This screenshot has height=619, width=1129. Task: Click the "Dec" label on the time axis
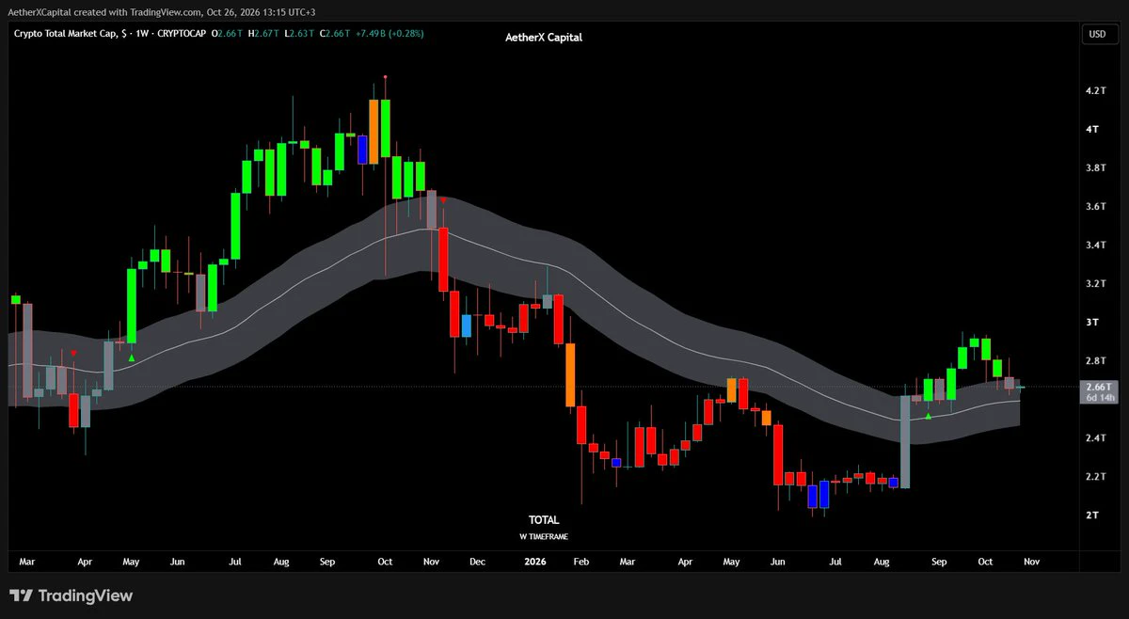coord(477,562)
